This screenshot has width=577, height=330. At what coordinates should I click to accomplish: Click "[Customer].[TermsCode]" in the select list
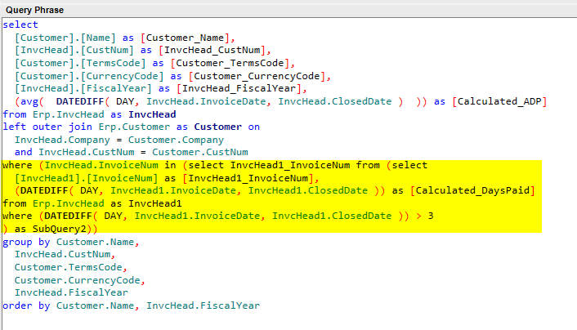point(80,63)
